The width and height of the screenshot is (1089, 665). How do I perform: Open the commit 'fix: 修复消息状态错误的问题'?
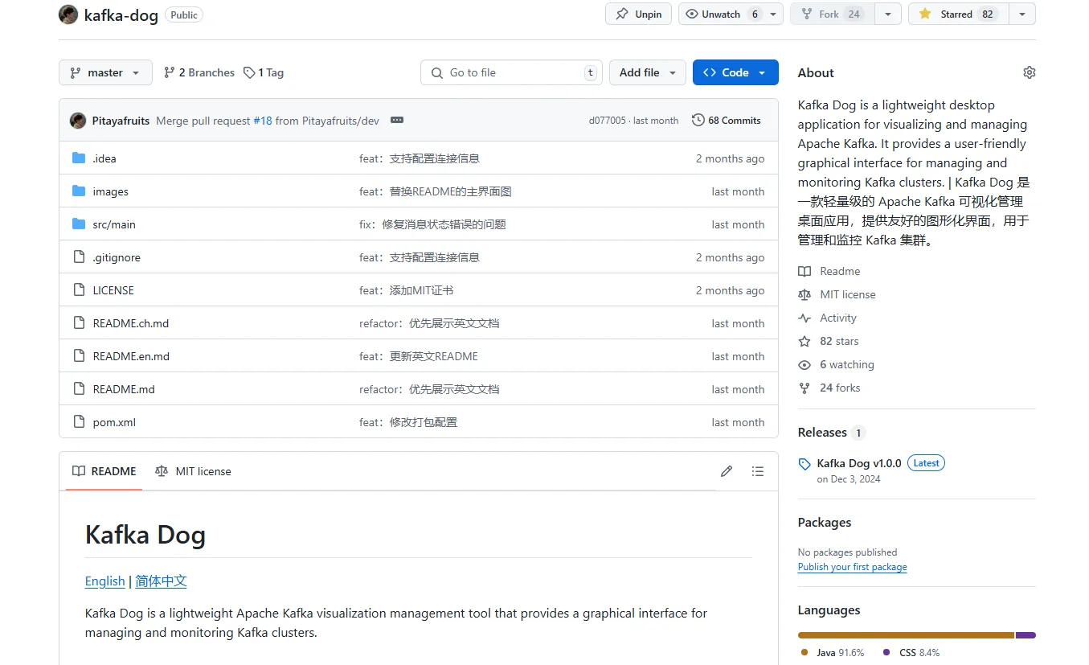point(432,224)
